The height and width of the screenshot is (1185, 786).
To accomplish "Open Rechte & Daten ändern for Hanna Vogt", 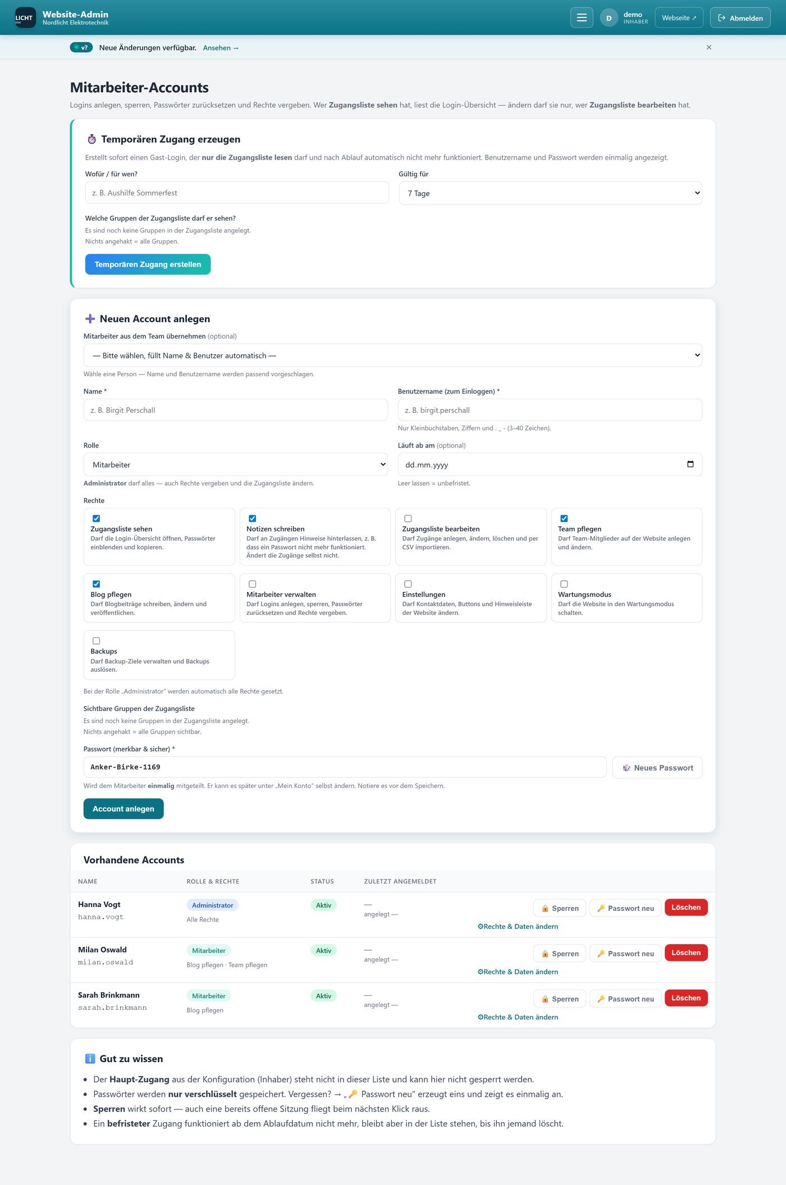I will coord(518,927).
